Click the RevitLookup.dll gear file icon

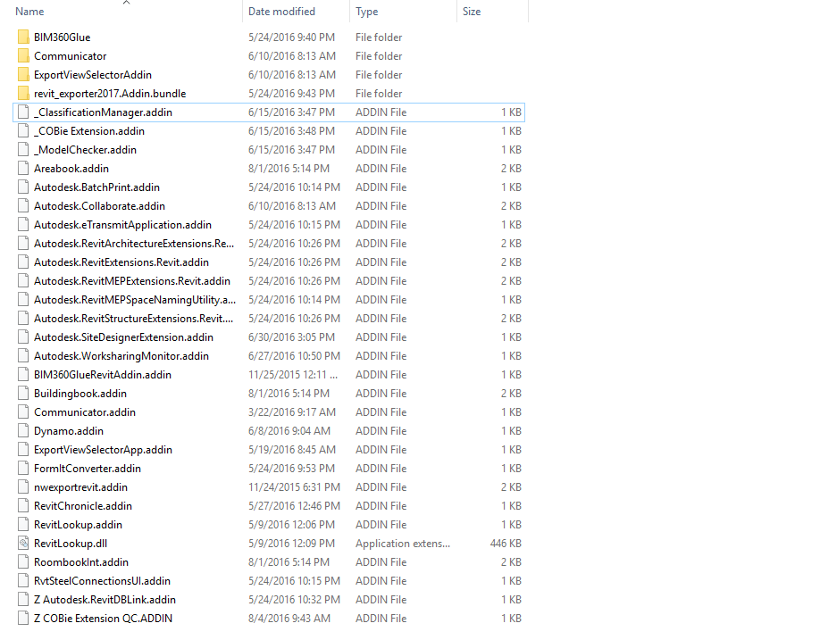click(x=23, y=544)
